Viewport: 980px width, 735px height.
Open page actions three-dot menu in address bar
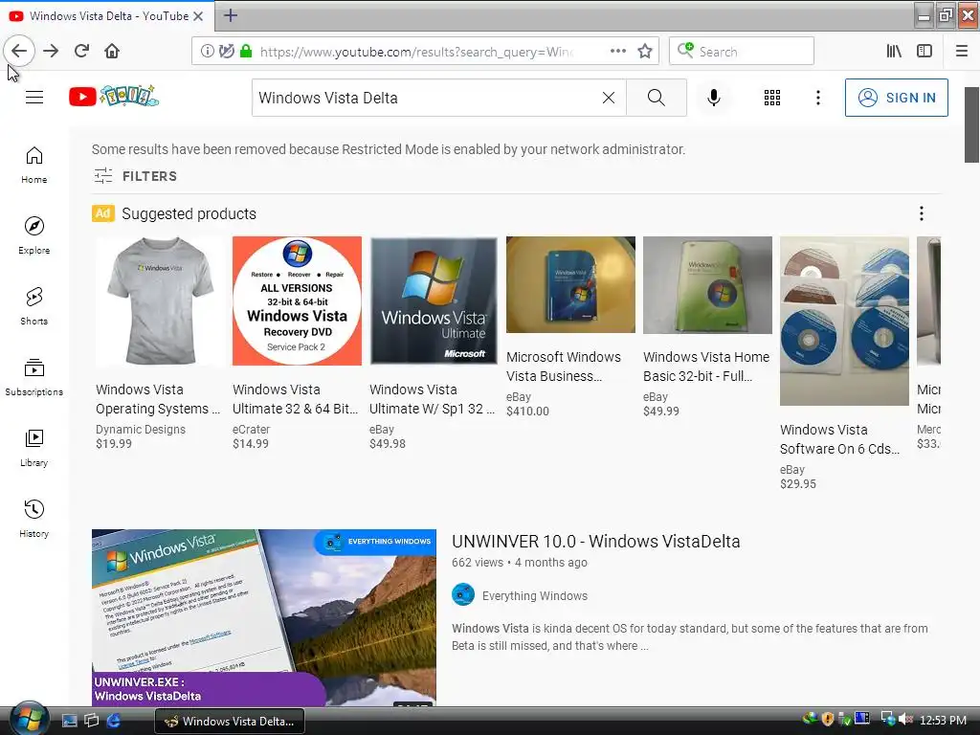618,52
